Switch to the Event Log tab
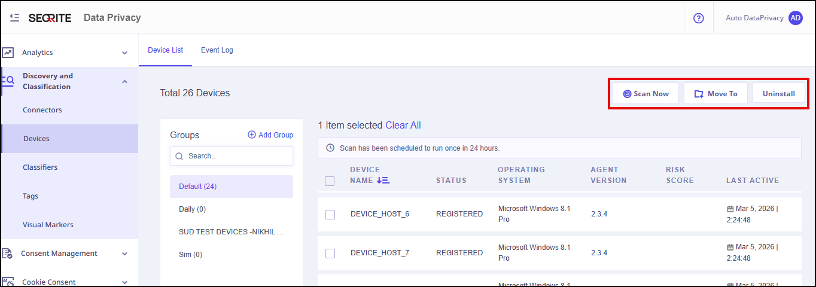This screenshot has width=816, height=287. coord(217,50)
